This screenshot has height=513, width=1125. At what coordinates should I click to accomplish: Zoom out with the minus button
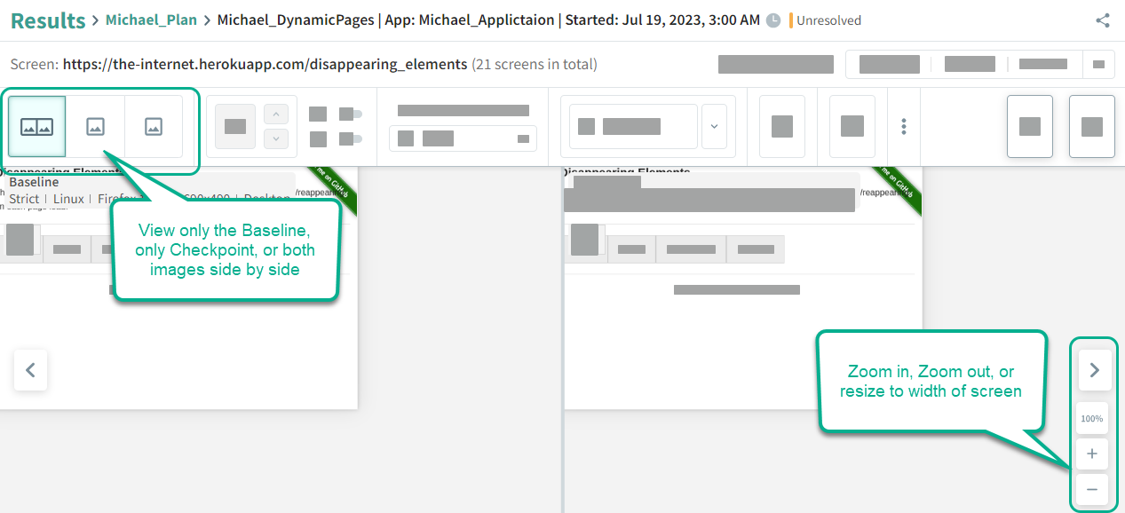click(1092, 489)
